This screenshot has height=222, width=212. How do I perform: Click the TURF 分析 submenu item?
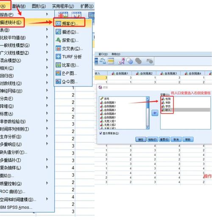(69, 57)
